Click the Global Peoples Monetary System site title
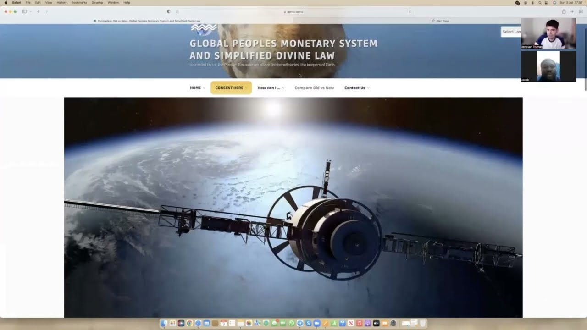 [x=283, y=49]
